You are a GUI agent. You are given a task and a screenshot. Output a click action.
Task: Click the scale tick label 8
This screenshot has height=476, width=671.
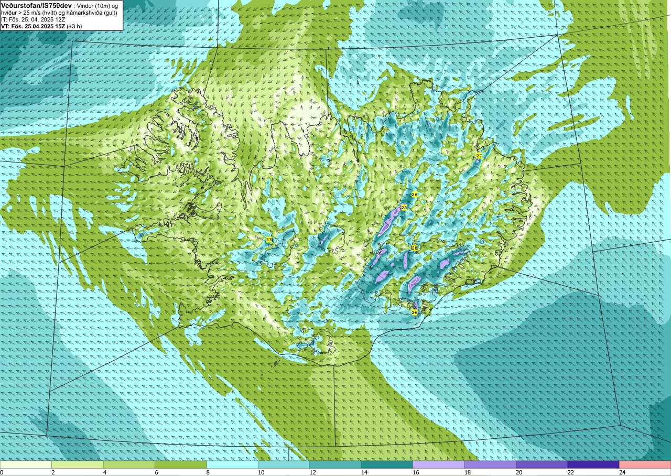(x=208, y=472)
